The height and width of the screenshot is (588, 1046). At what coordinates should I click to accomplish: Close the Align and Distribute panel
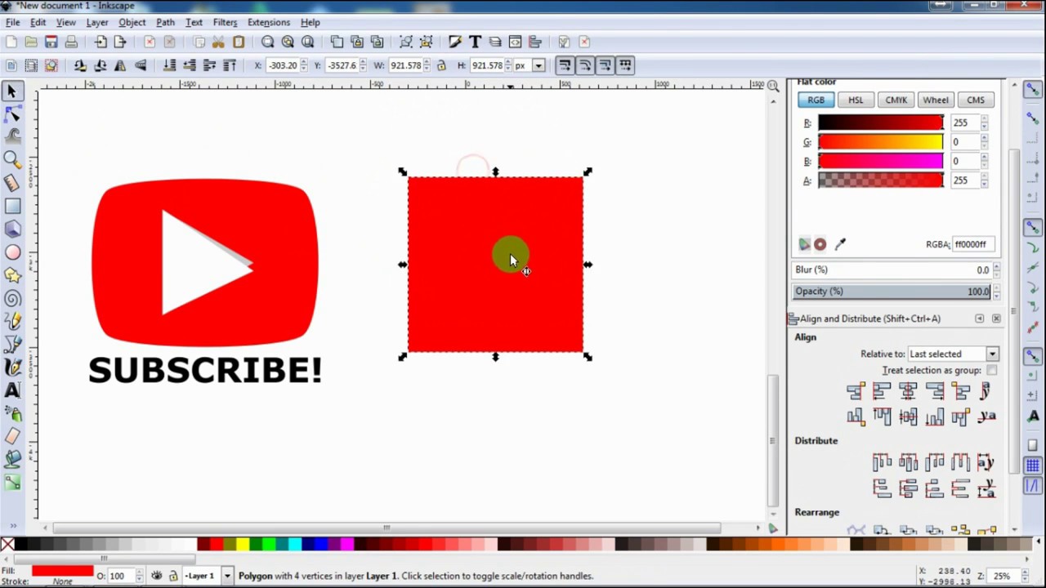996,318
